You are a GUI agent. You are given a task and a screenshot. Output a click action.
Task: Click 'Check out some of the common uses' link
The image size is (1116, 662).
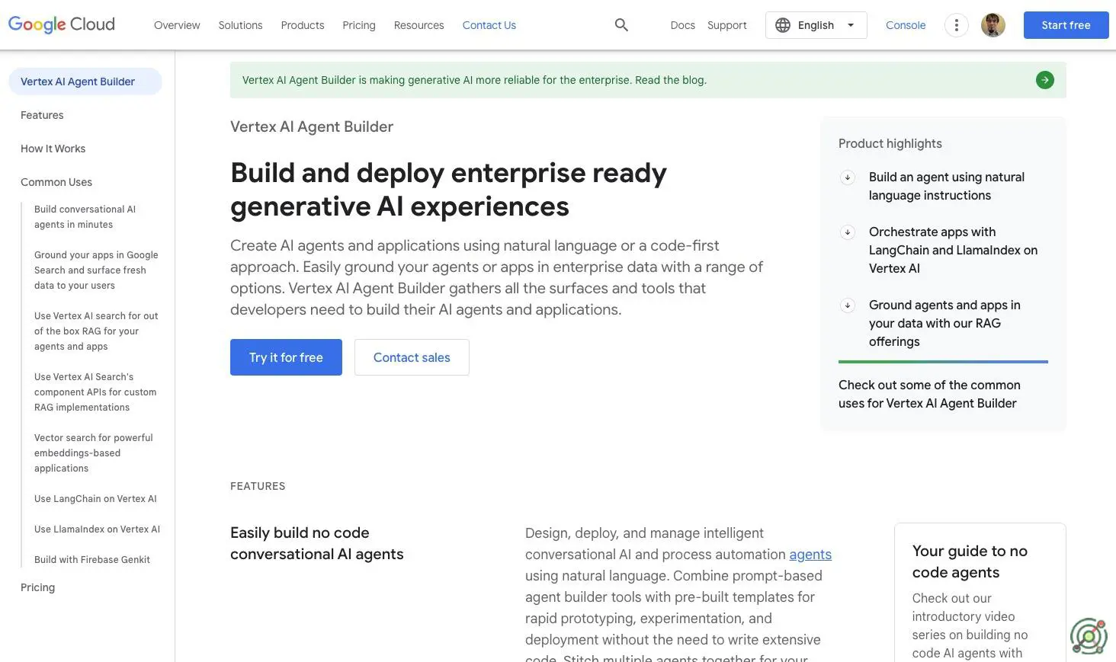click(929, 395)
